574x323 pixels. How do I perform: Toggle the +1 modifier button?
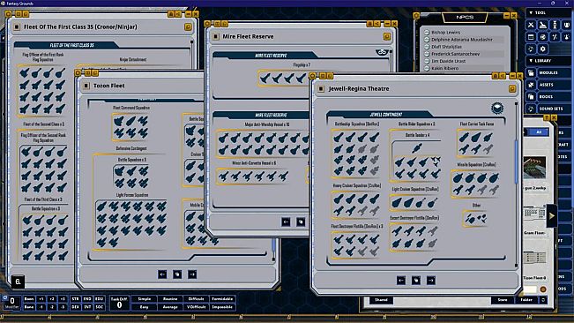(41, 299)
